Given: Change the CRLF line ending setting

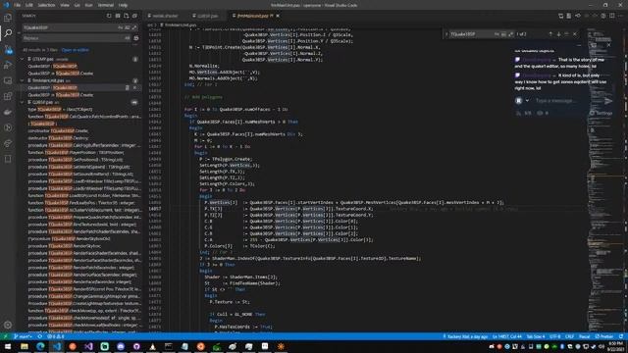Looking at the screenshot, I should pyautogui.click(x=569, y=336).
